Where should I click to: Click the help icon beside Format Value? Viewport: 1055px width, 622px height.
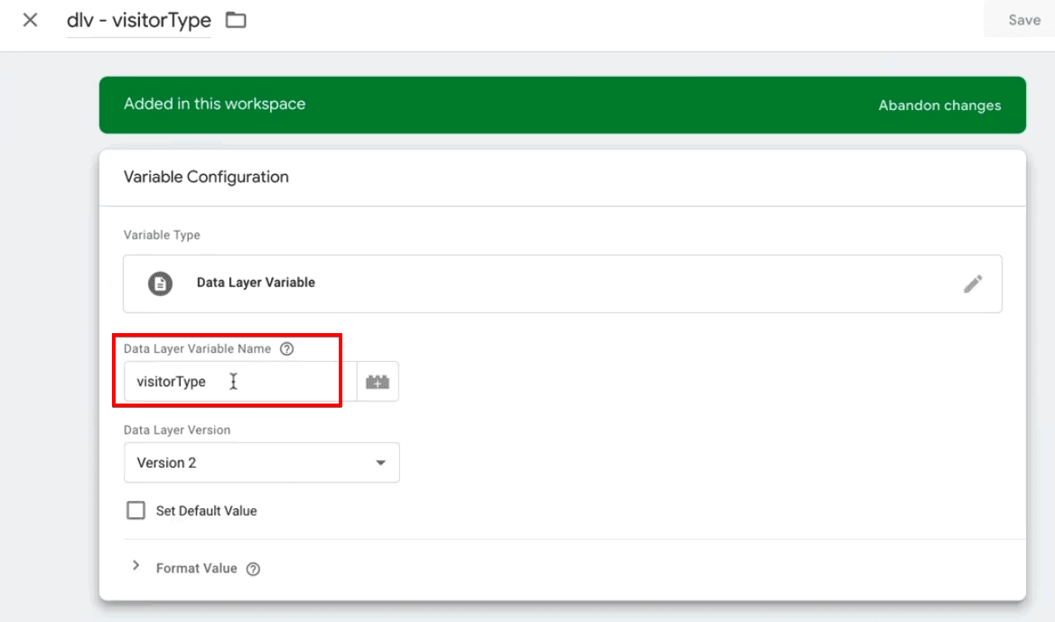click(253, 569)
